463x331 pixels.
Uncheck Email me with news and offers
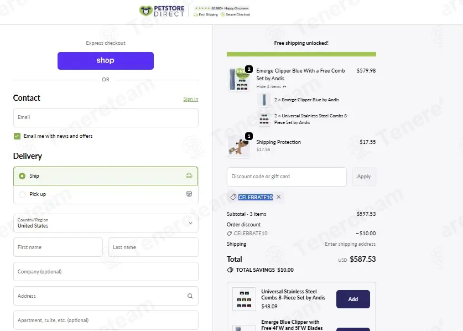point(17,136)
